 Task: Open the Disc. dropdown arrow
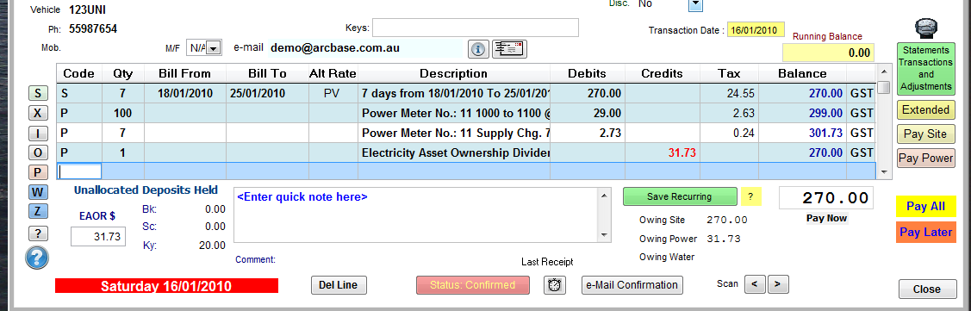(696, 4)
